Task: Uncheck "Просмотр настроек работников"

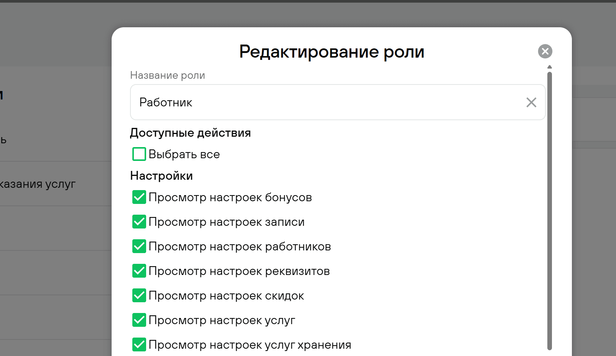Action: [x=139, y=246]
